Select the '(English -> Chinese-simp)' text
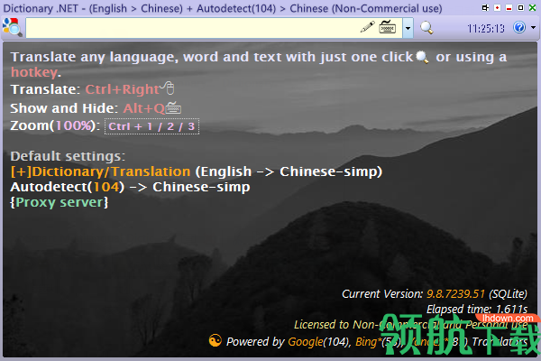 coord(289,171)
